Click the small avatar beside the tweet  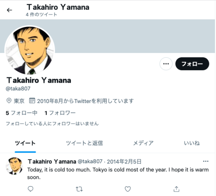click(14, 166)
